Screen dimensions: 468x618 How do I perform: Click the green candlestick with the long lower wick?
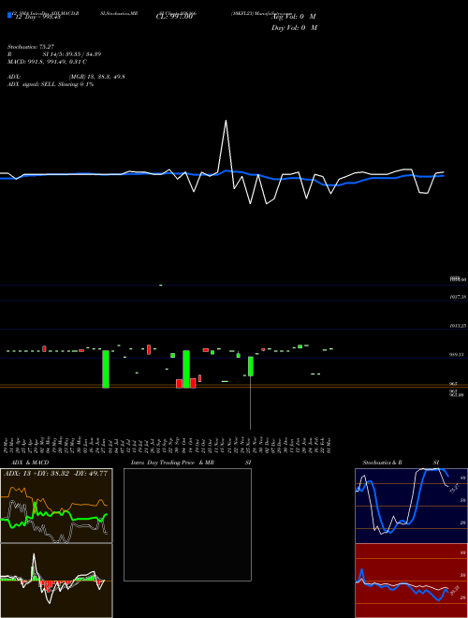(x=250, y=366)
